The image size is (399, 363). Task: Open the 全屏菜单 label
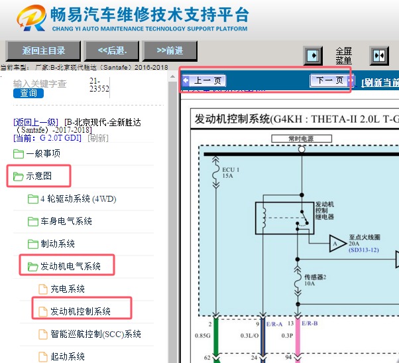343,56
